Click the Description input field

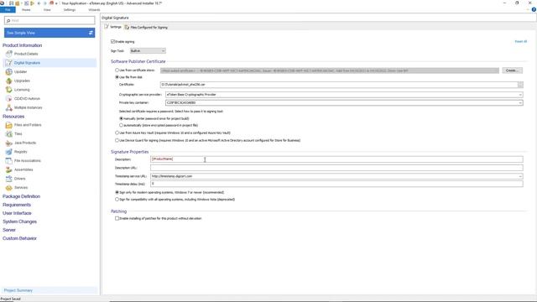(336, 159)
